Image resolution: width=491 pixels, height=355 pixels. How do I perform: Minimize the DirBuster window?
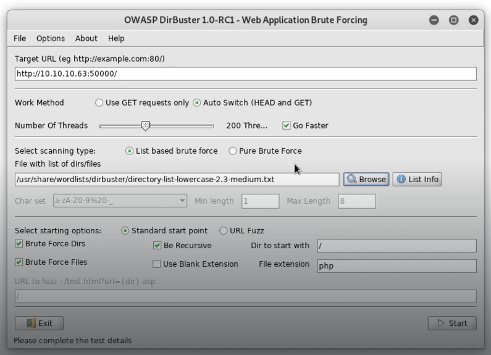(x=434, y=20)
